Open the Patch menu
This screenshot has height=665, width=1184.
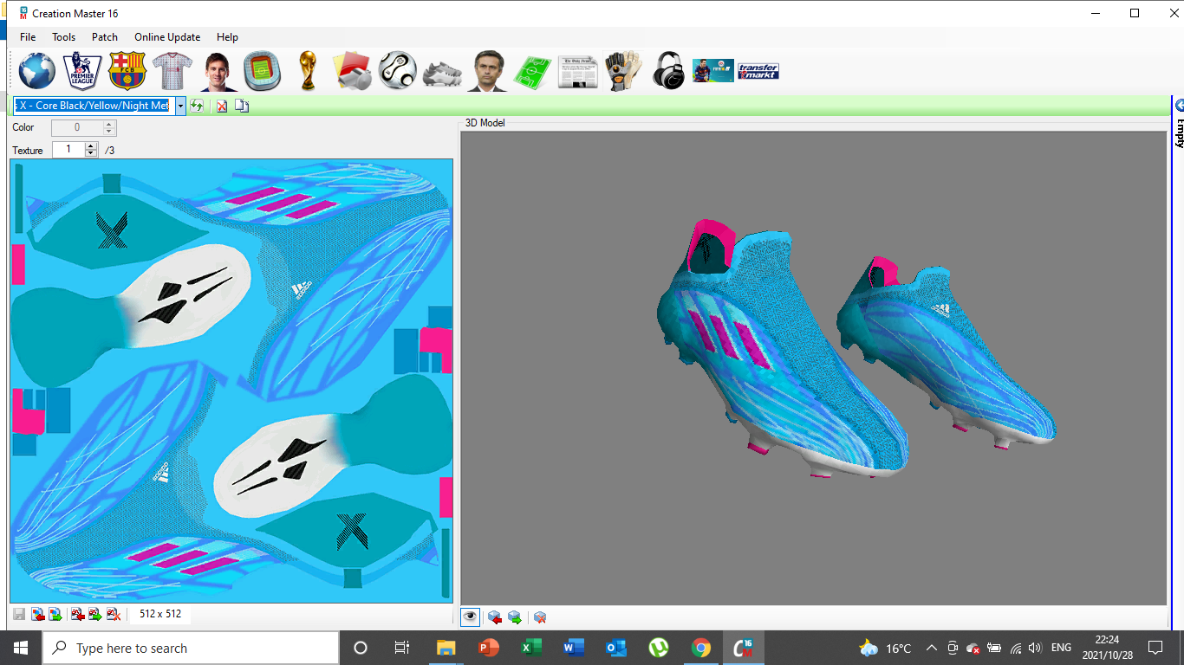[x=105, y=37]
